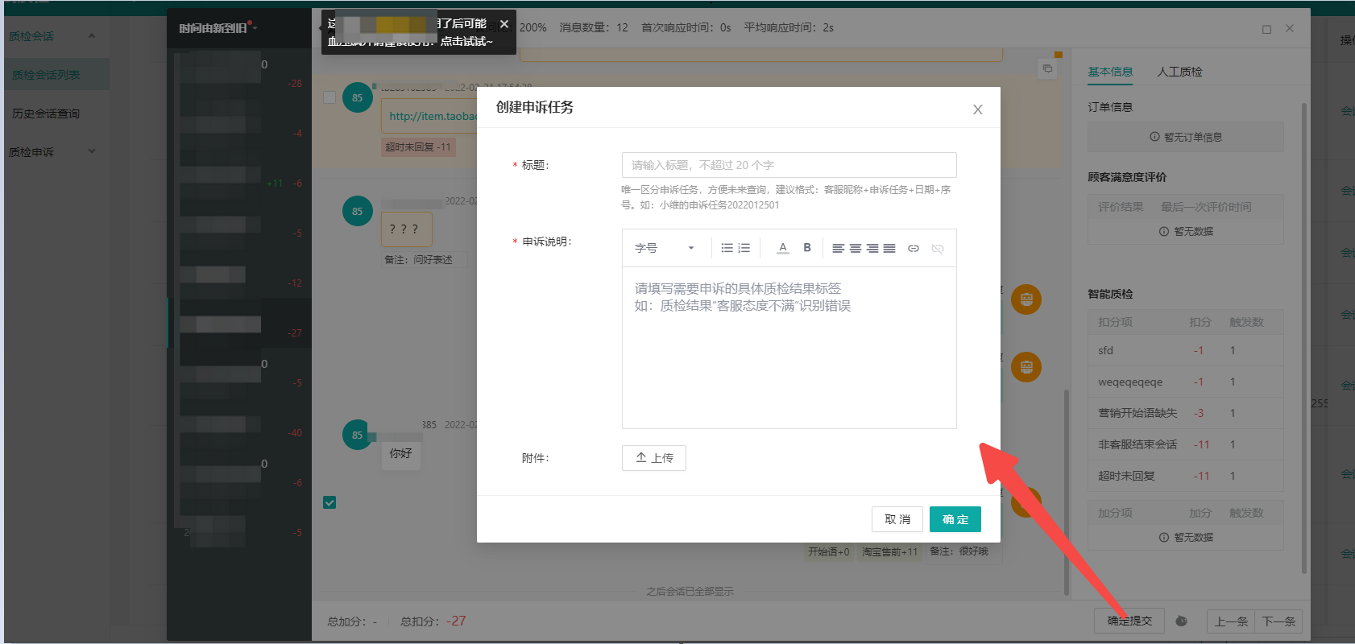
Task: Click 取消 to cancel the appeal task
Action: 897,519
